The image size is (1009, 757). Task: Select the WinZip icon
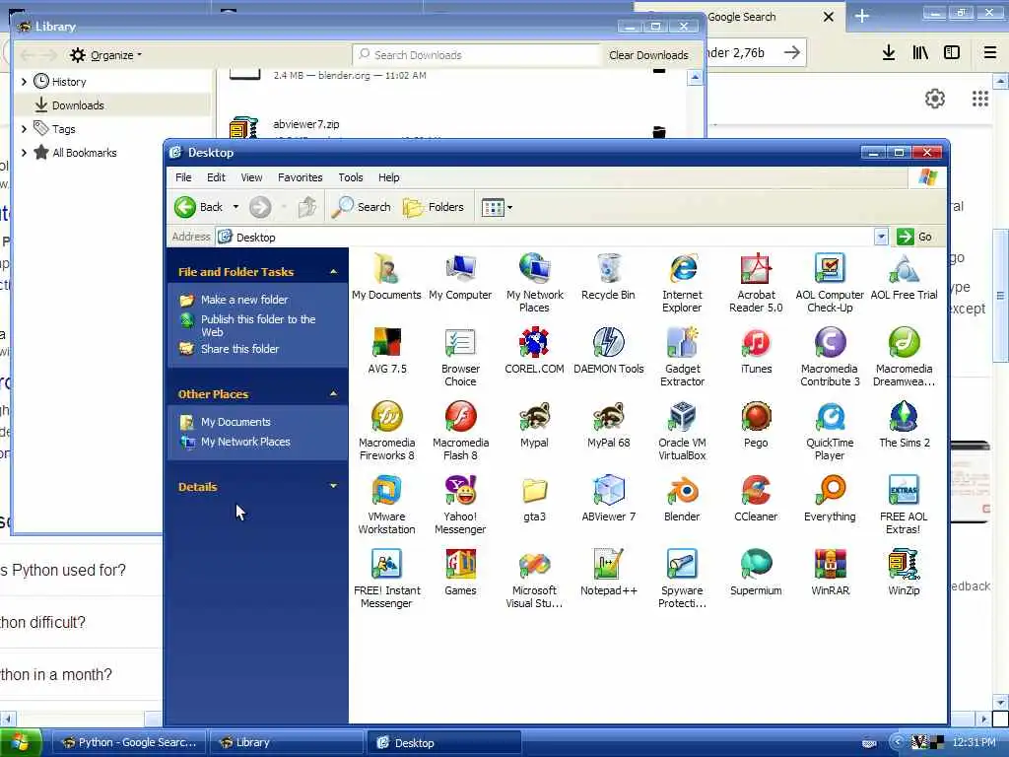pyautogui.click(x=904, y=573)
